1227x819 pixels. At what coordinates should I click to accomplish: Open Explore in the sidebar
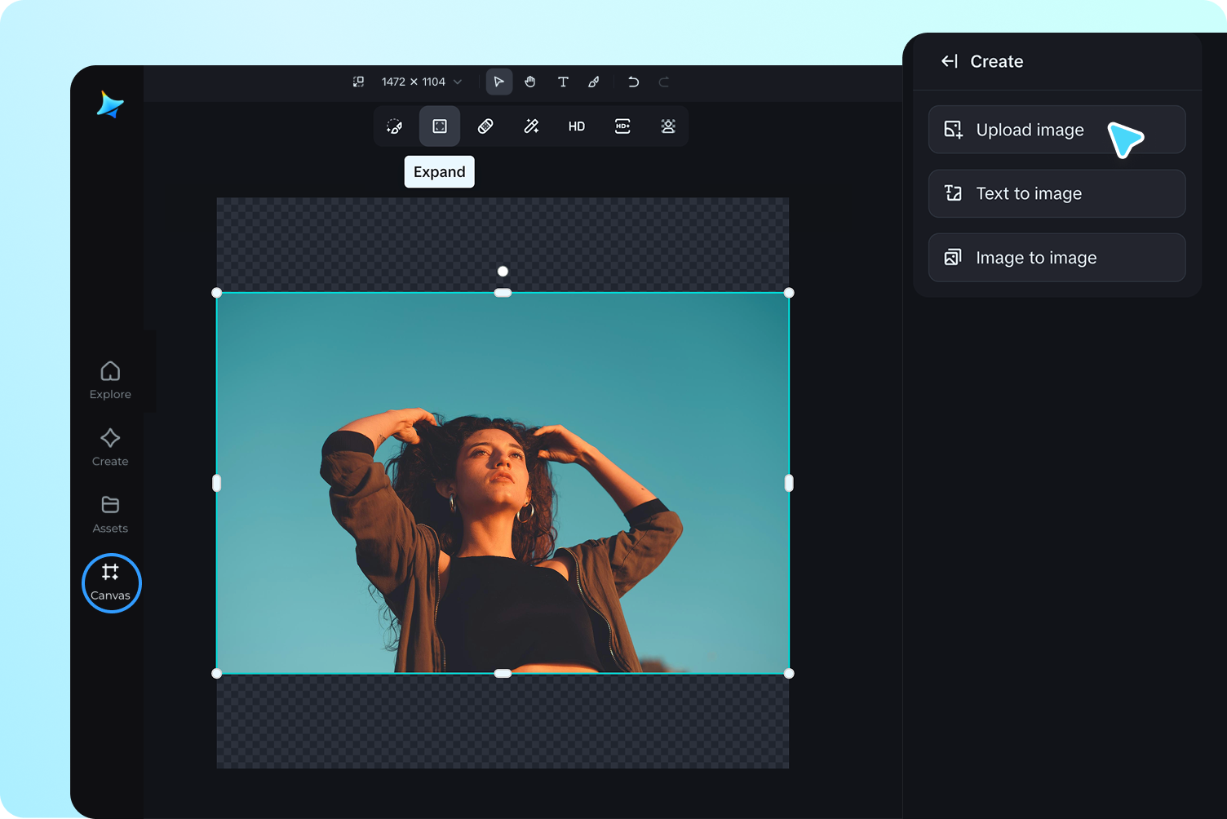(x=110, y=380)
